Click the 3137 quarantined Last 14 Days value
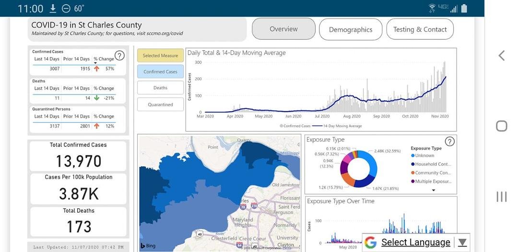 [x=54, y=126]
